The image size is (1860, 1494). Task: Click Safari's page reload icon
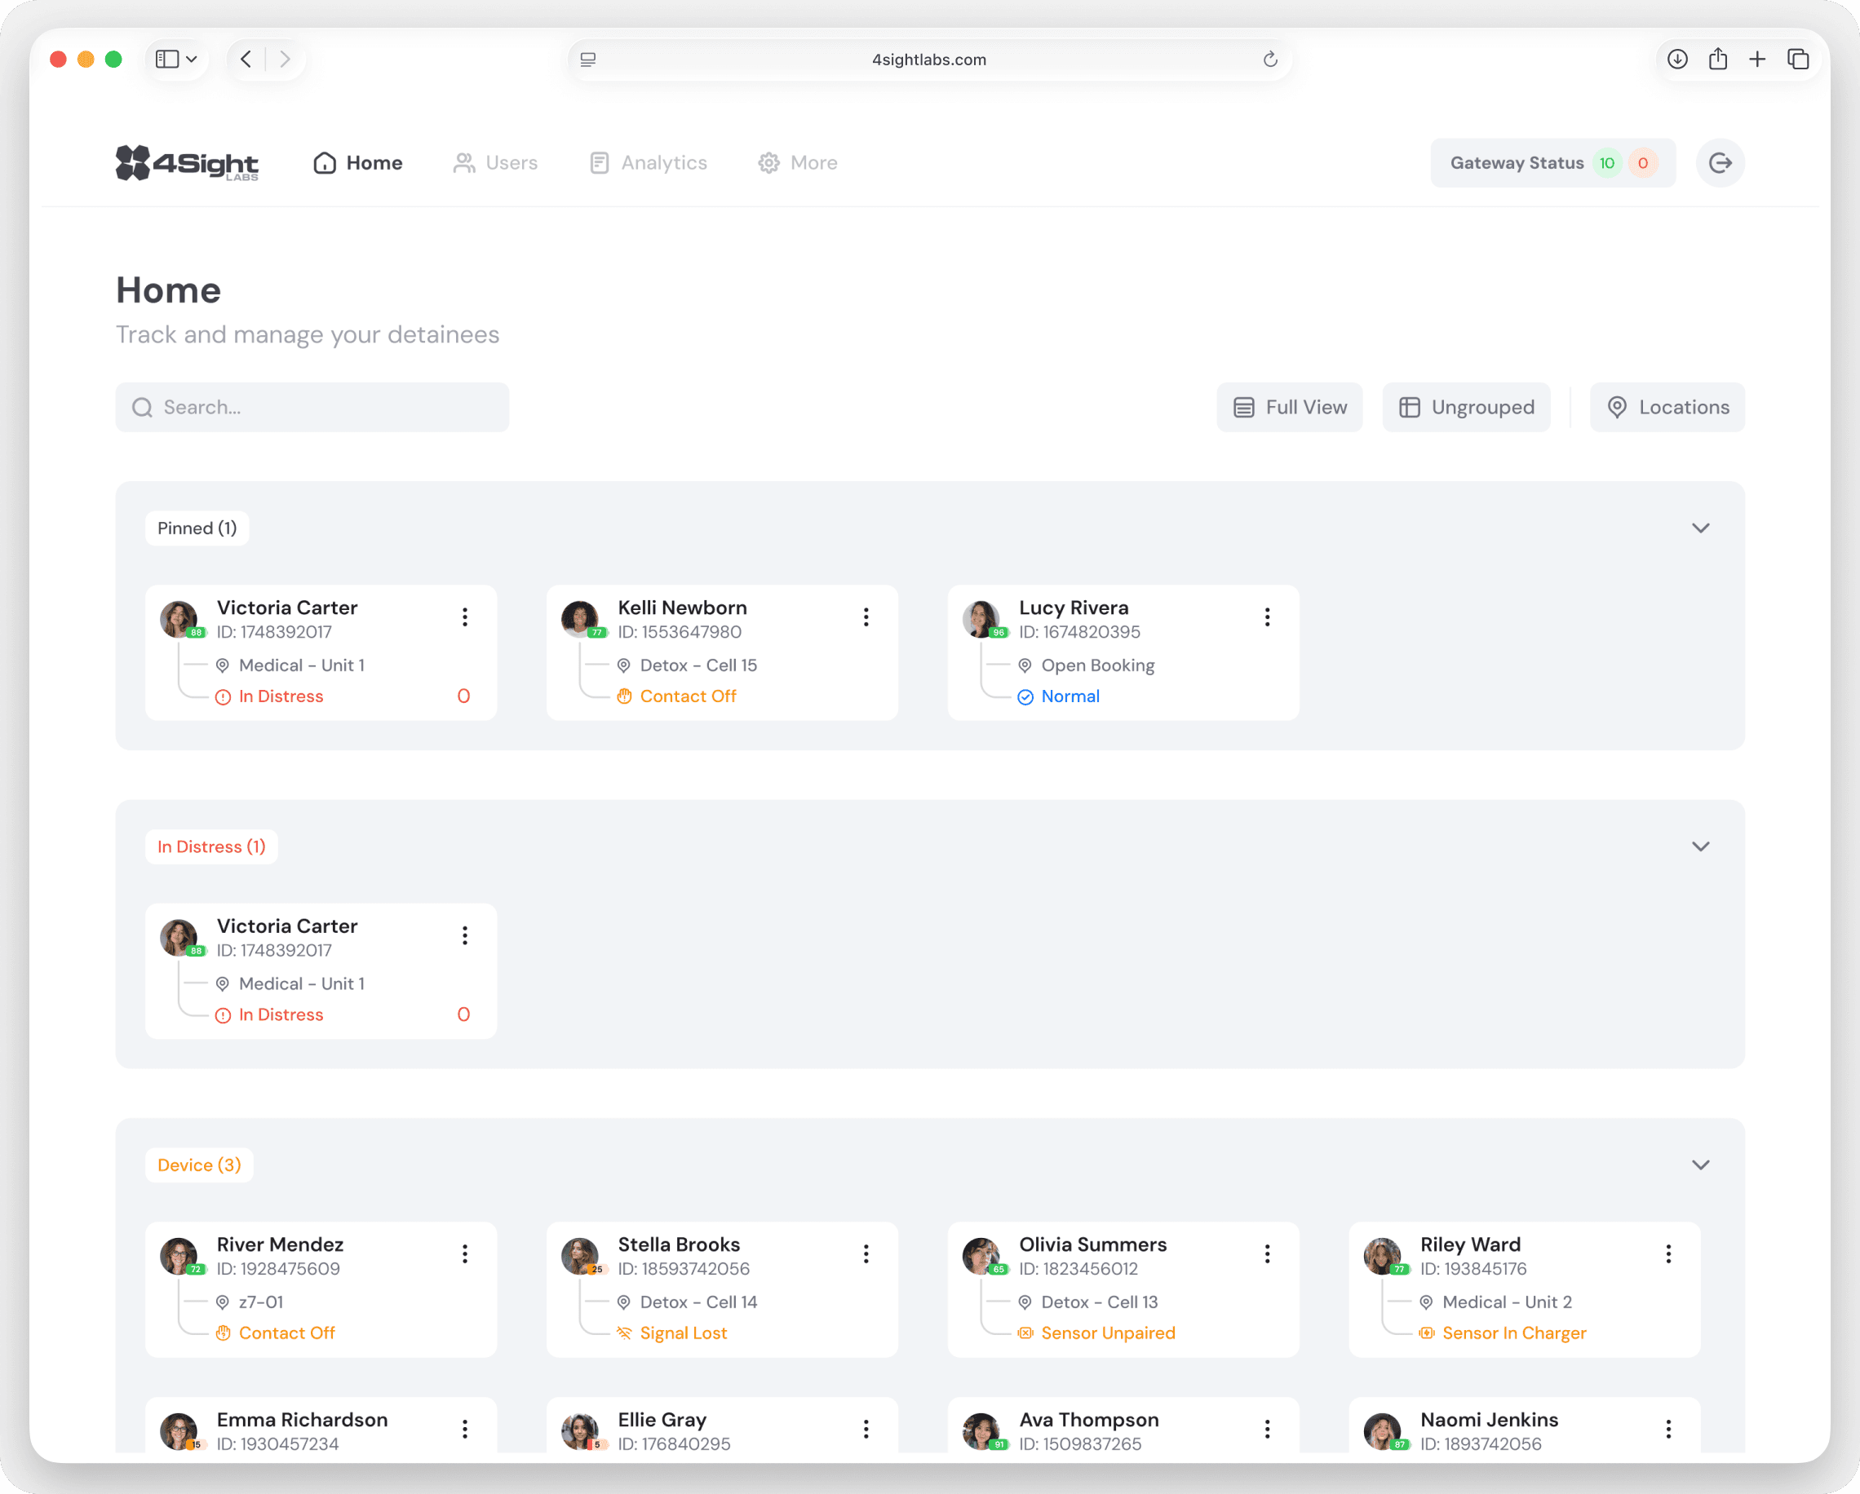1269,60
